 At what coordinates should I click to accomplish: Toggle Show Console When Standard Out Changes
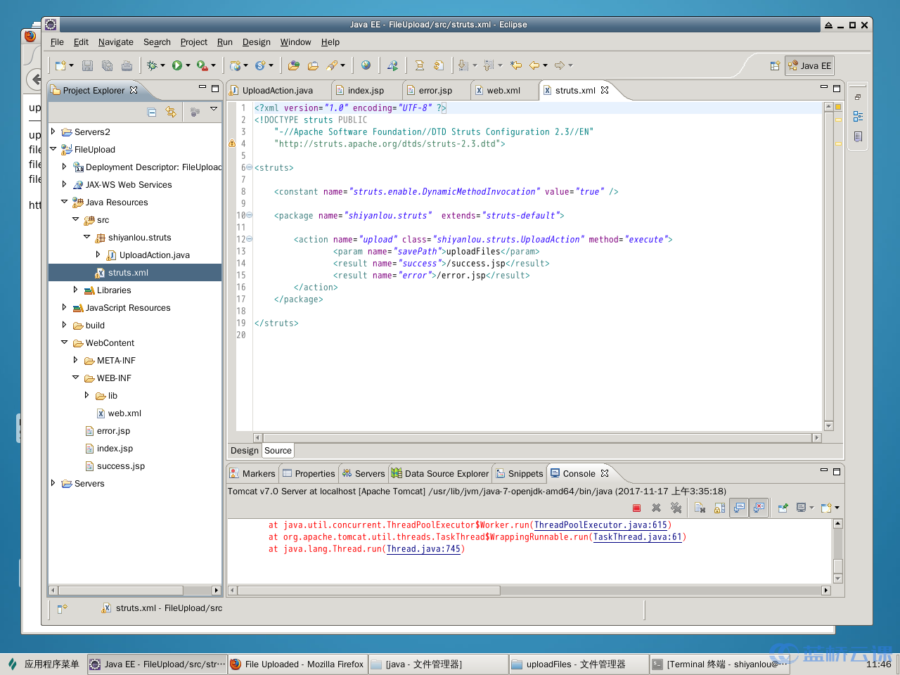pyautogui.click(x=739, y=508)
